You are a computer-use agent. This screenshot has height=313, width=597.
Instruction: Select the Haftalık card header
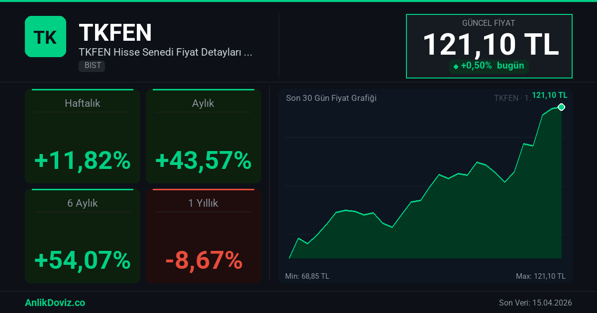83,103
